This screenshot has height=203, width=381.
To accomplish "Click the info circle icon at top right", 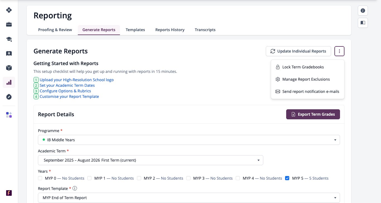I will click(363, 11).
